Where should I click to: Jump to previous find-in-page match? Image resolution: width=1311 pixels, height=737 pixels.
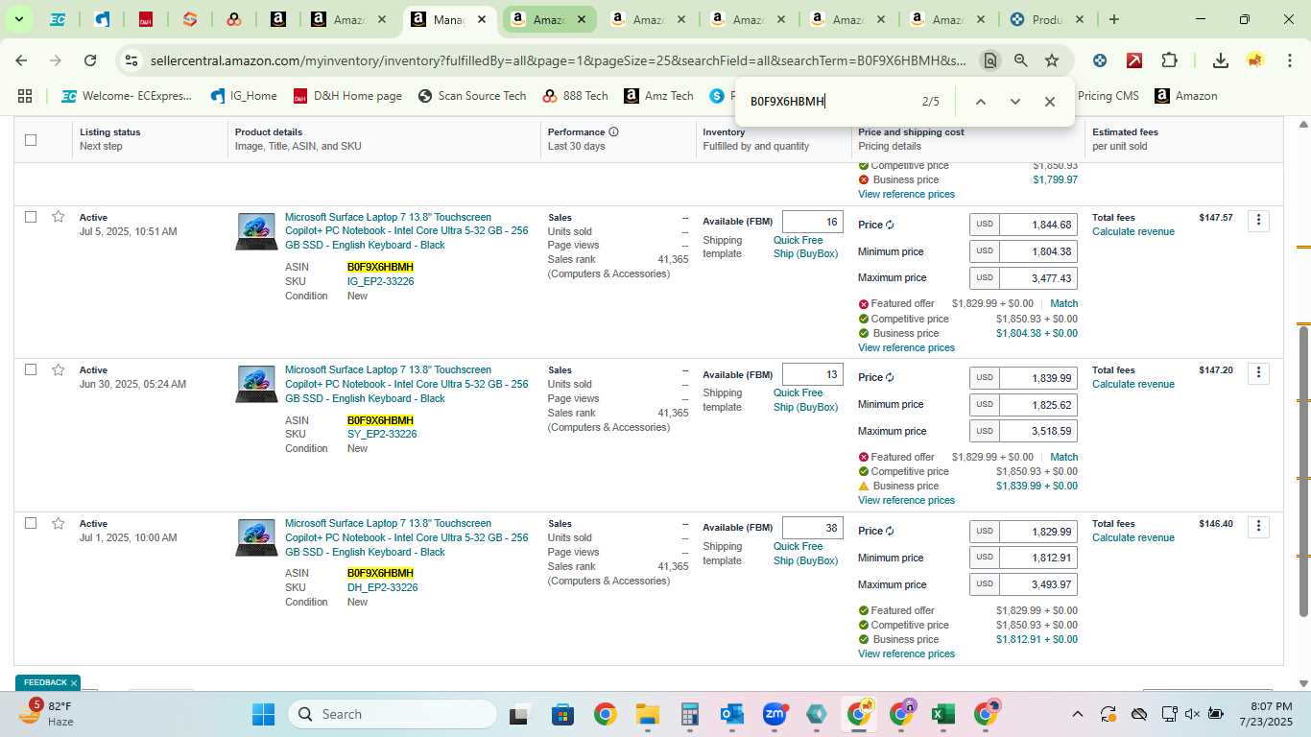click(980, 102)
